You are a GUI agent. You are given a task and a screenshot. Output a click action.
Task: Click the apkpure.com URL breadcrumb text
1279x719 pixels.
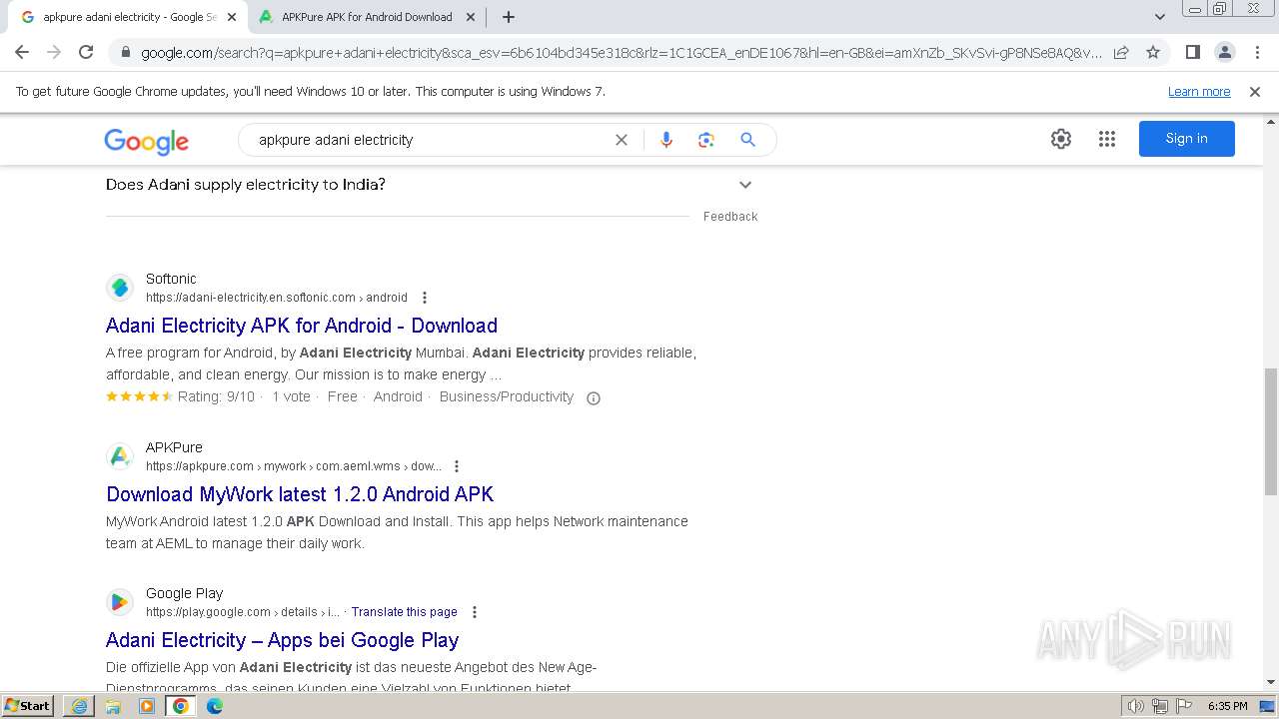[294, 466]
